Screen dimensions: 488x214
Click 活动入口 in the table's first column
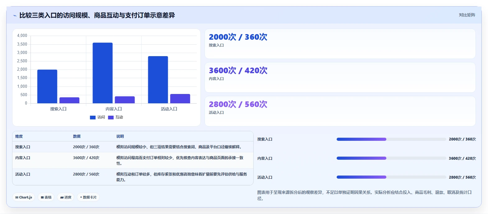click(23, 174)
